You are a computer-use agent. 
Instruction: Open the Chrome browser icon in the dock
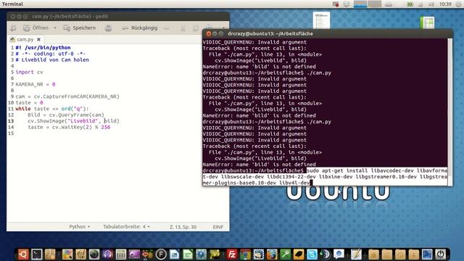click(x=245, y=254)
